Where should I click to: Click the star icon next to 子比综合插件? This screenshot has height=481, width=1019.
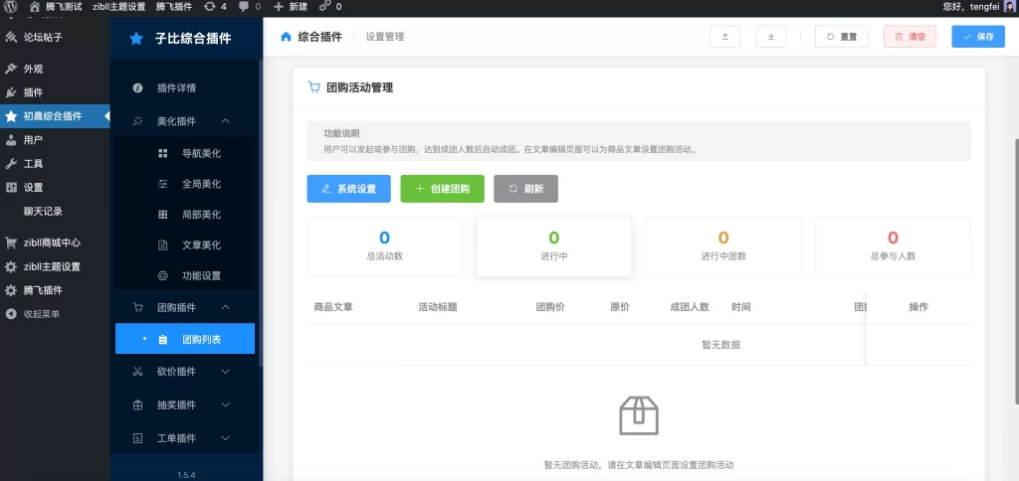click(136, 39)
